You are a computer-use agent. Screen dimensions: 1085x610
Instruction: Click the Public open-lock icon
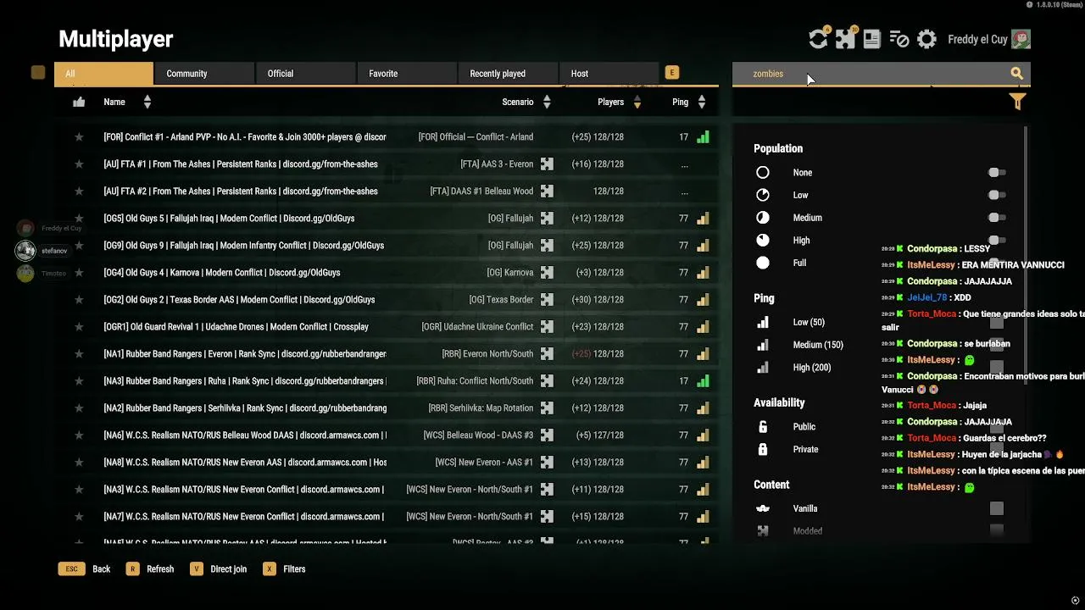coord(763,427)
